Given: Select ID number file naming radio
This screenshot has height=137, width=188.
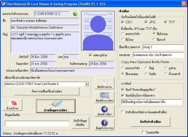Looking at the screenshot, I should 123,34.
